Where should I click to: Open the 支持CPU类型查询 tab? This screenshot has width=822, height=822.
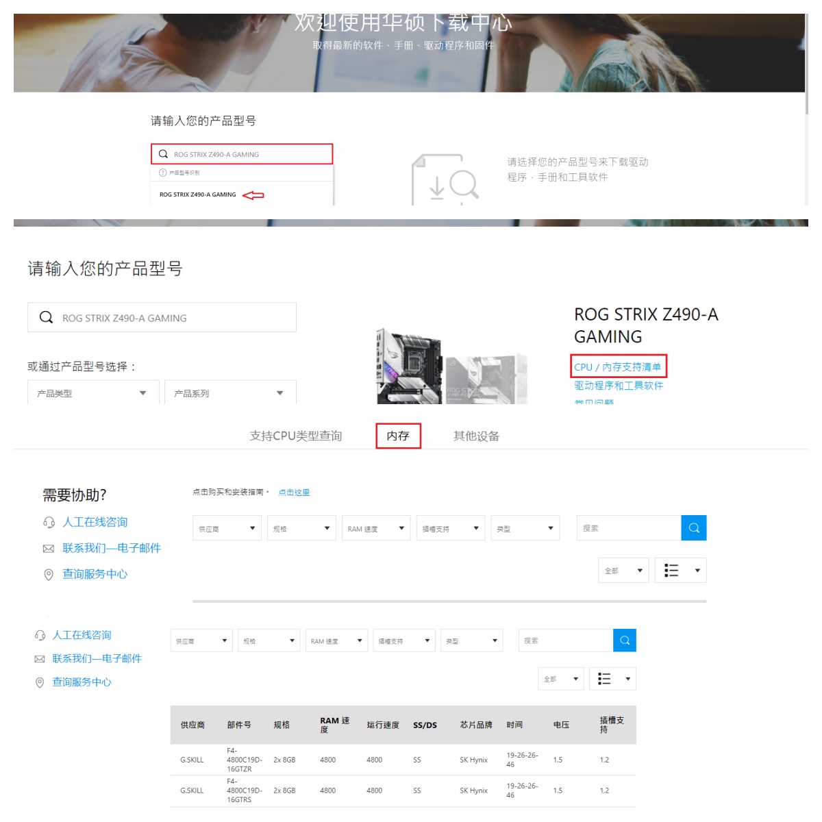[296, 436]
